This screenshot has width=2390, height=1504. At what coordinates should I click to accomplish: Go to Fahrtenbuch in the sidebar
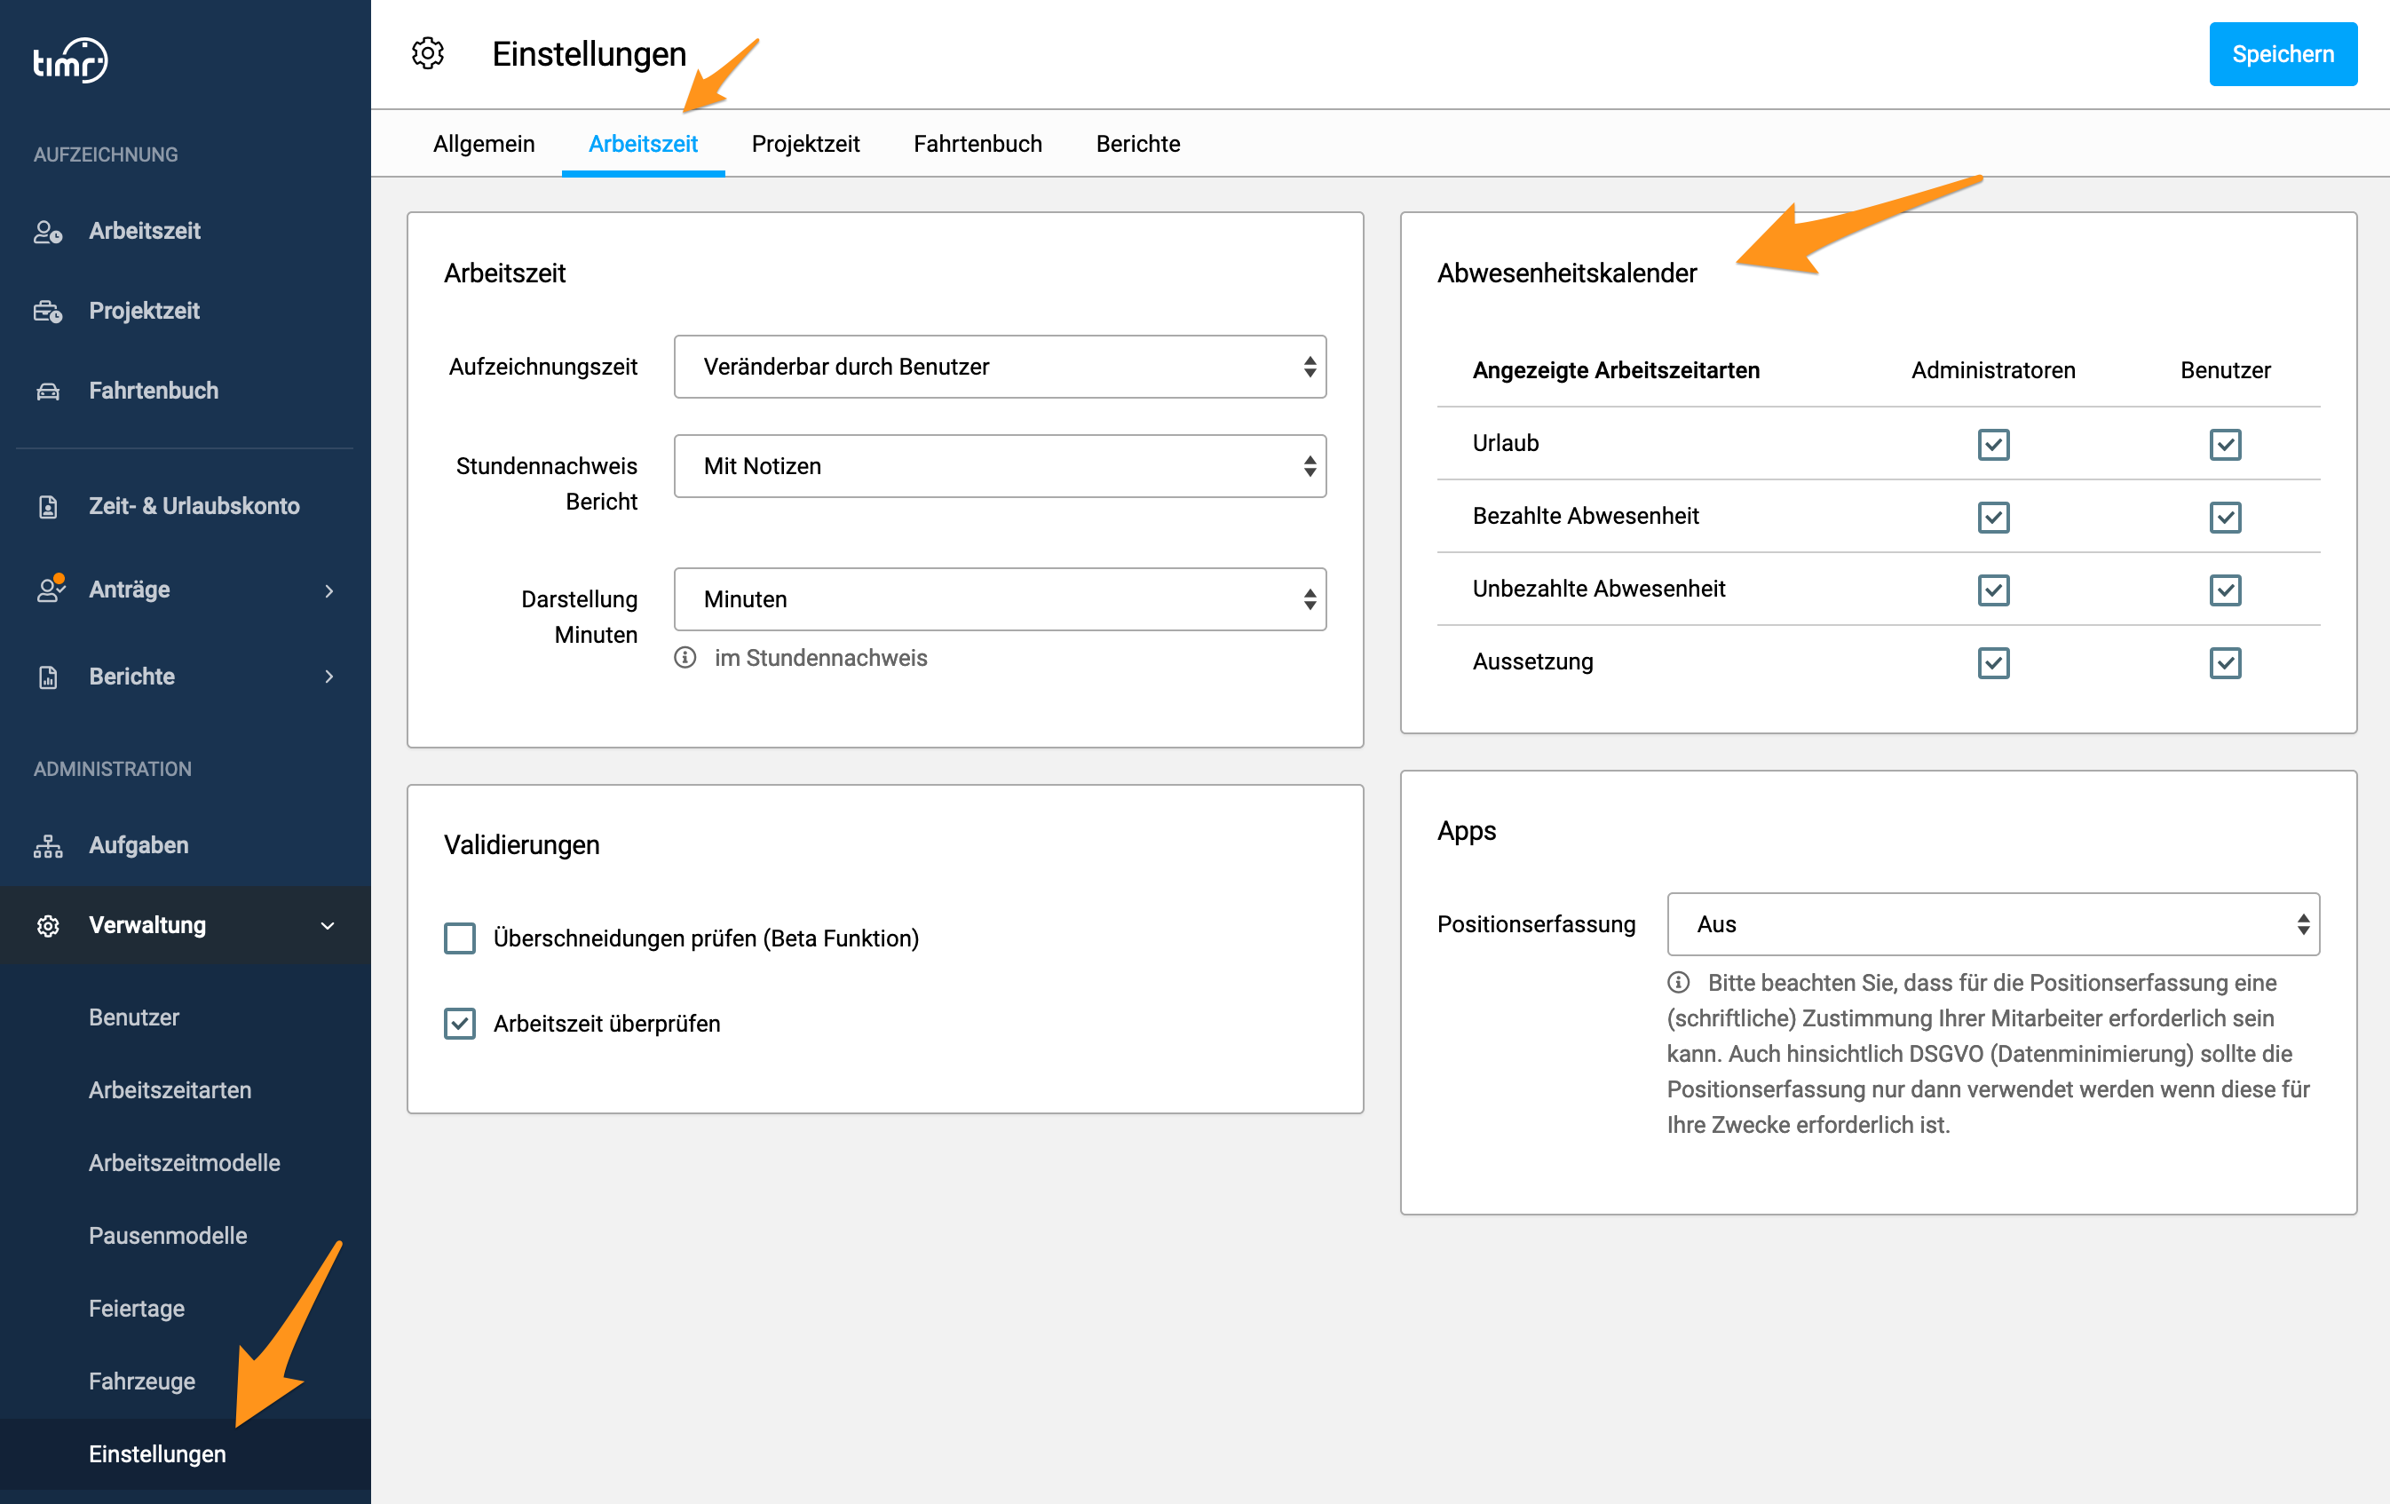(153, 392)
